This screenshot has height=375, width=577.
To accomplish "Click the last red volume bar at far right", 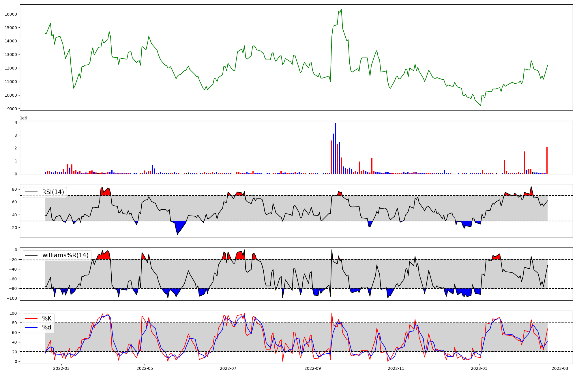I will (547, 160).
